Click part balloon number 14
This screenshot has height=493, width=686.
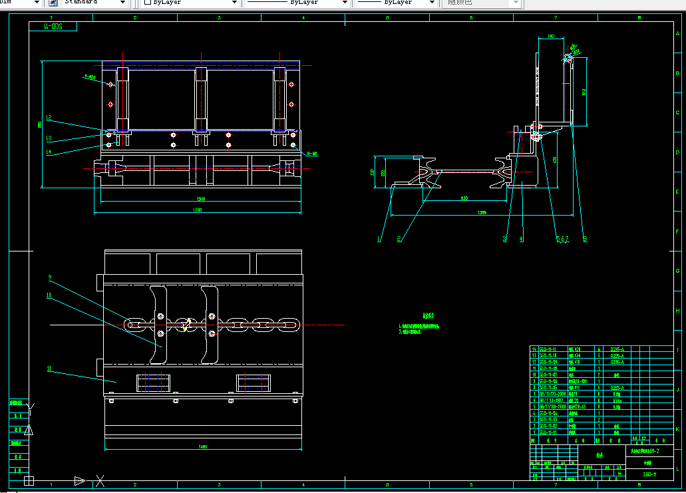coord(49,152)
